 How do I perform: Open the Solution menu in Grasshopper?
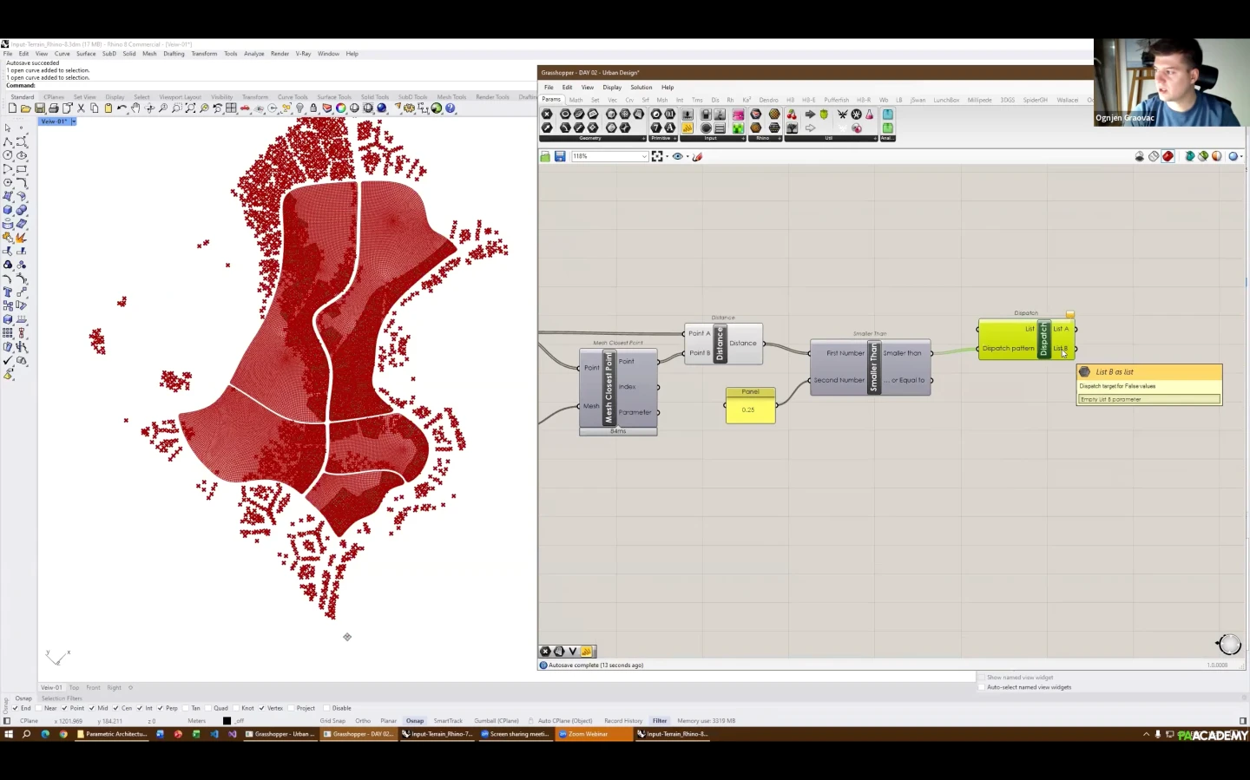641,87
